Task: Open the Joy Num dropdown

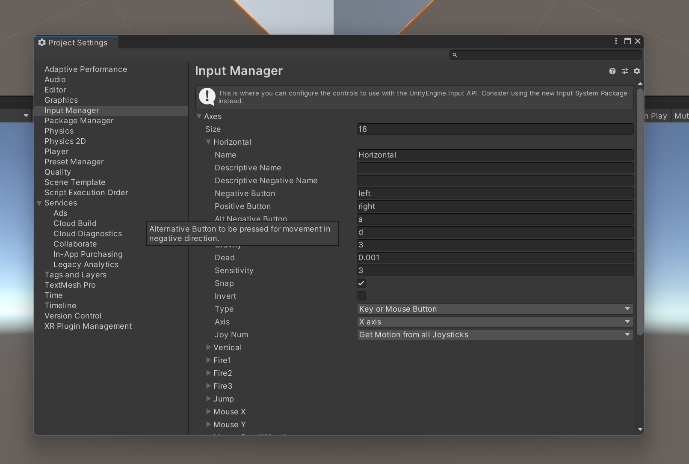Action: pyautogui.click(x=495, y=334)
